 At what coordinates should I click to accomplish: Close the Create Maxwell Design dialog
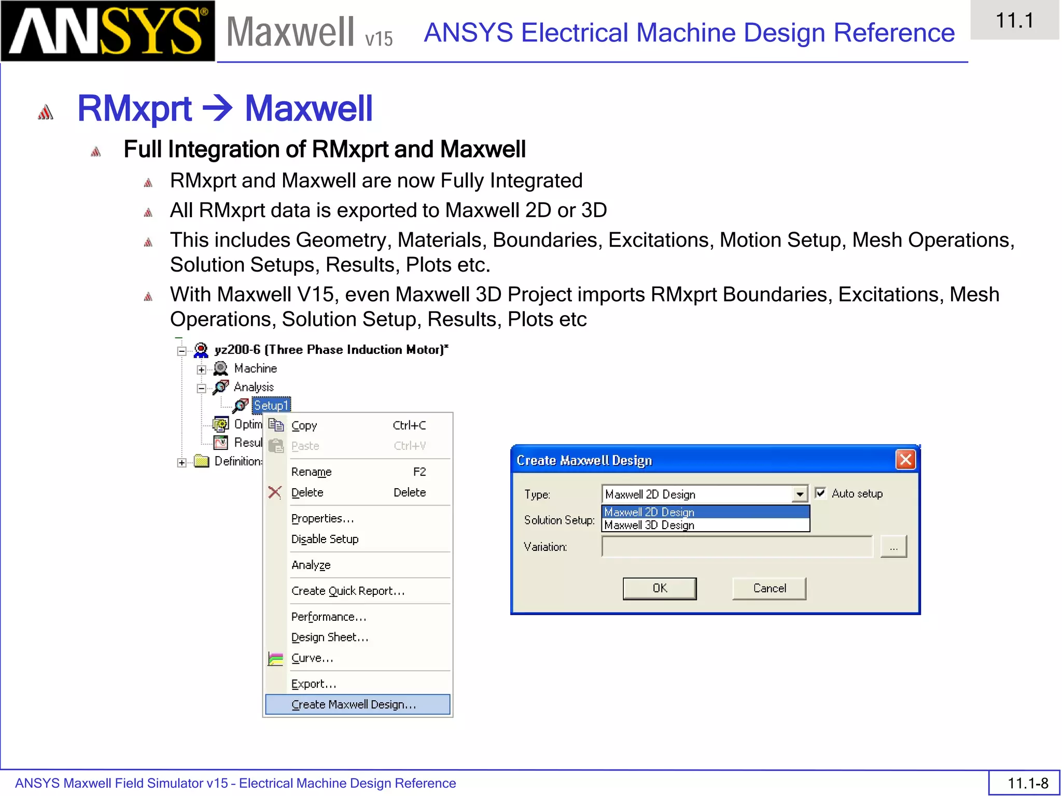(905, 459)
